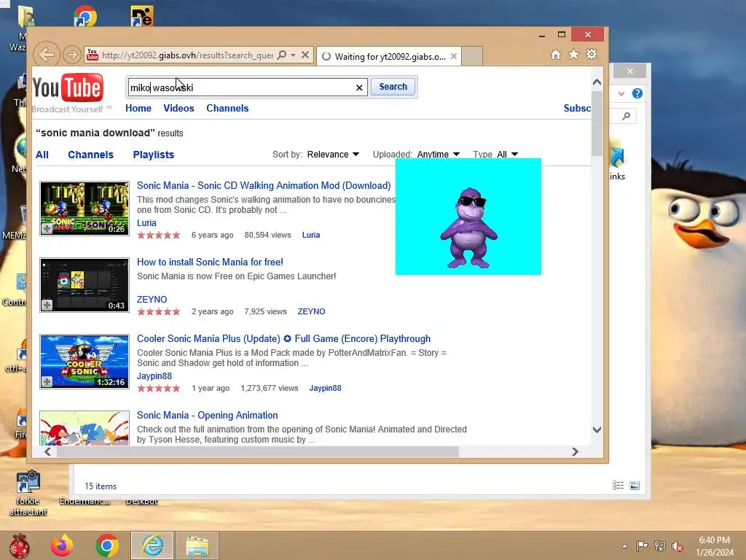The width and height of the screenshot is (746, 560).
Task: Click the Search button
Action: pyautogui.click(x=393, y=87)
